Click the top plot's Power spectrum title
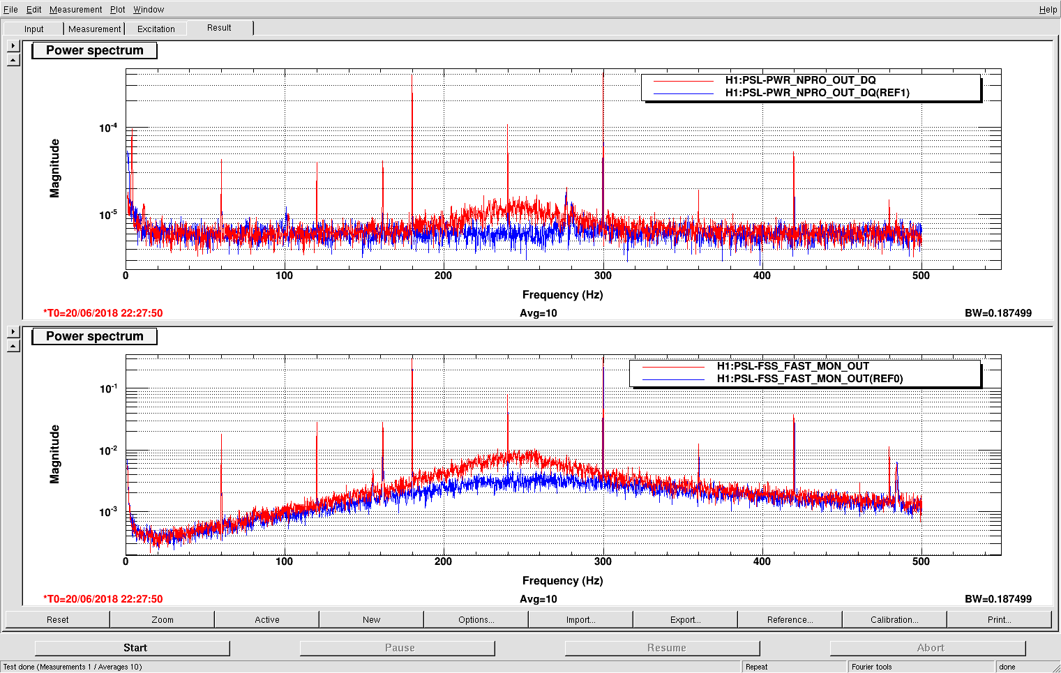1061x673 pixels. [x=95, y=50]
